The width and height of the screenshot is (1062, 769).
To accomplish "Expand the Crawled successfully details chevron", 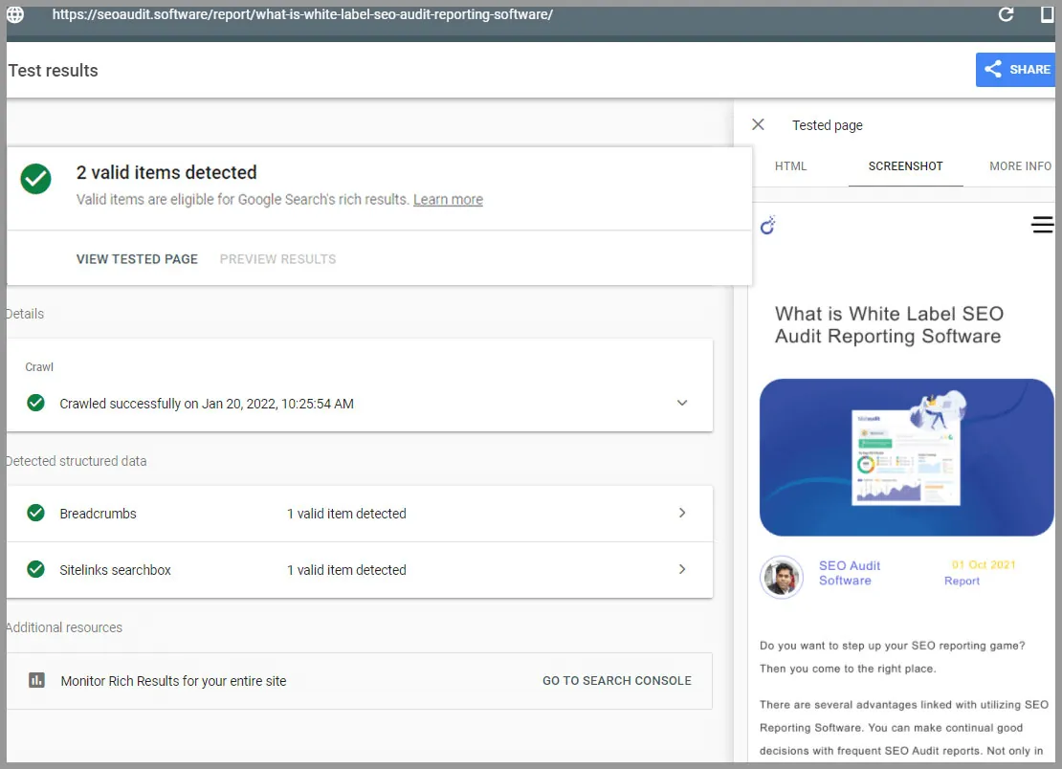I will 682,403.
